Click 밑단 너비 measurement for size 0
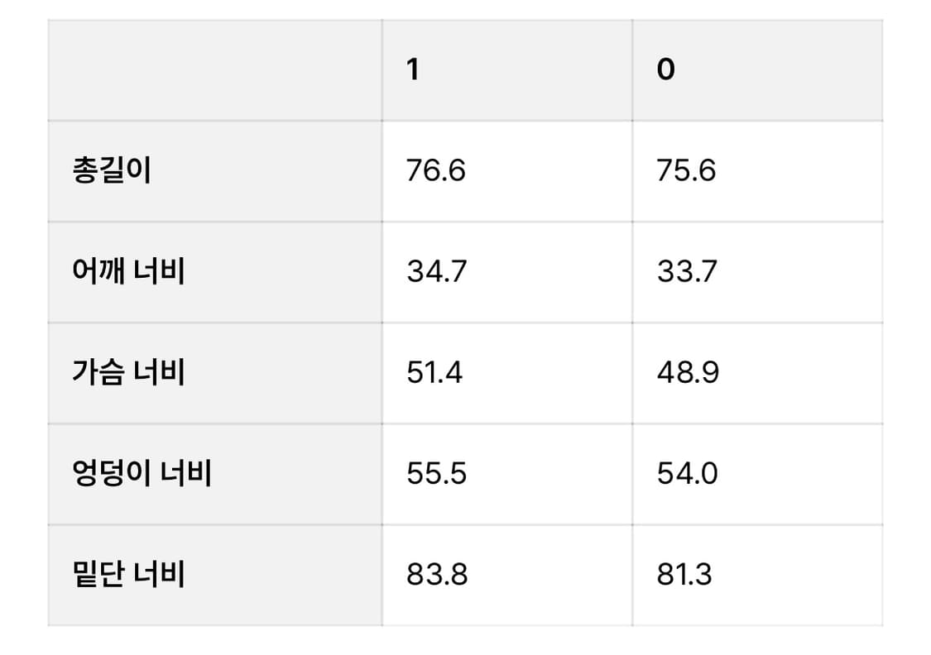931x655 pixels. tap(684, 575)
